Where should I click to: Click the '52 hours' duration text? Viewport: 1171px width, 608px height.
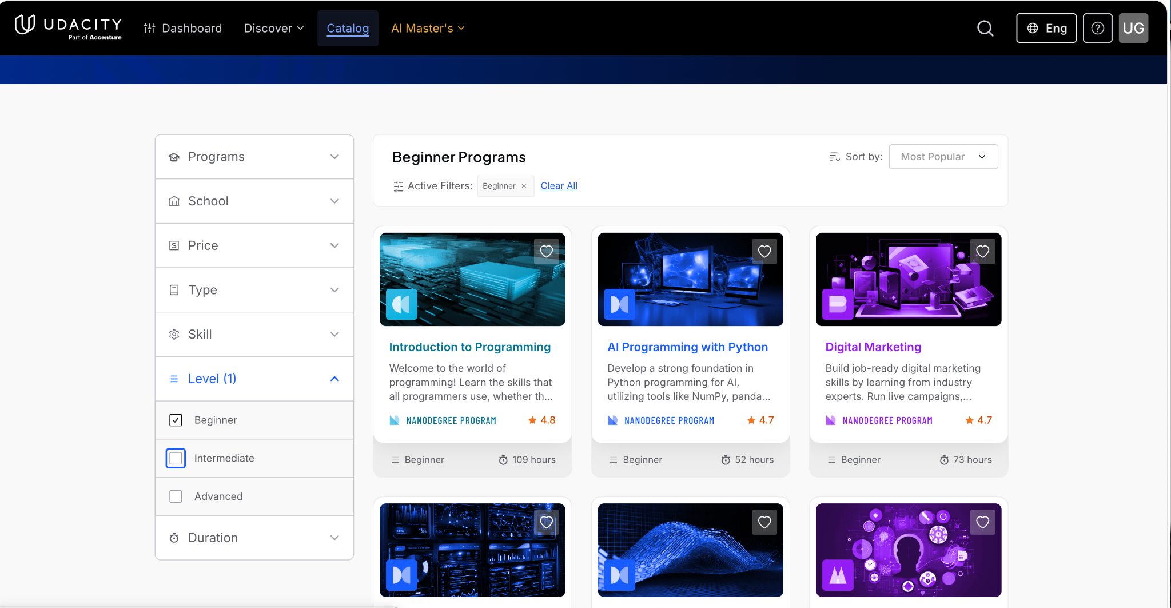pos(754,460)
